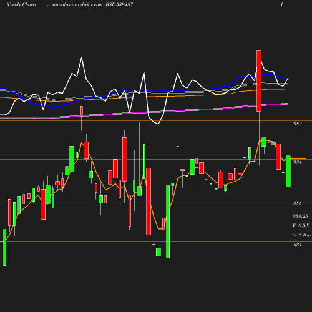Click the 'in 2 Days' text
Viewport: 312px width, 312px height.
(302, 235)
